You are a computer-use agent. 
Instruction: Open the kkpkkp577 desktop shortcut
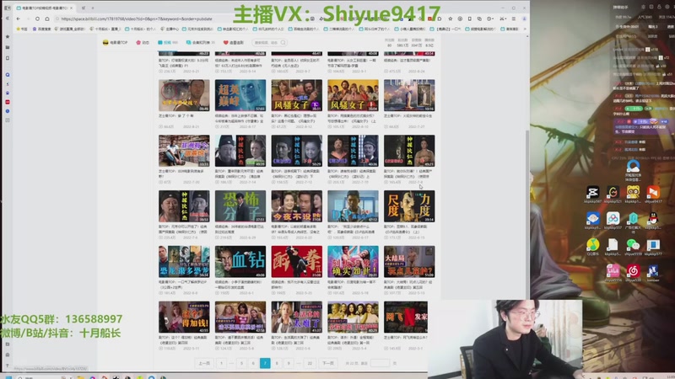point(653,245)
